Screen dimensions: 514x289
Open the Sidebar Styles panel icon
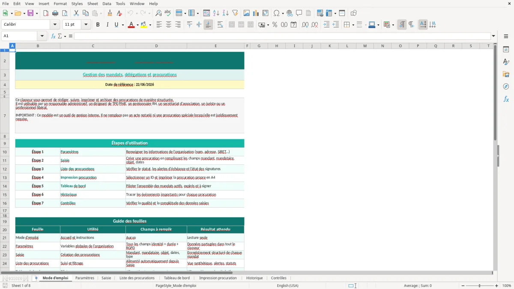506,62
